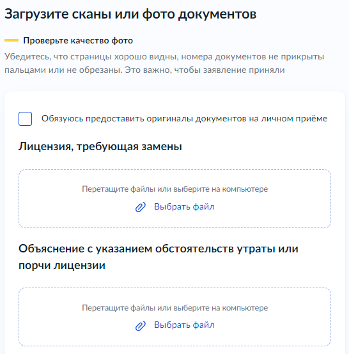This screenshot has height=354, width=349.
Task: Click the text Это важно, чтобы заявление приняли
Action: [205, 70]
